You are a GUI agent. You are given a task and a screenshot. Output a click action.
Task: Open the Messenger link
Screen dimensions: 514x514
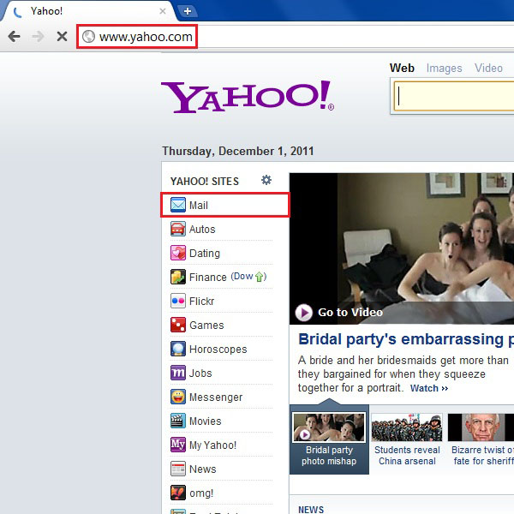pos(216,397)
